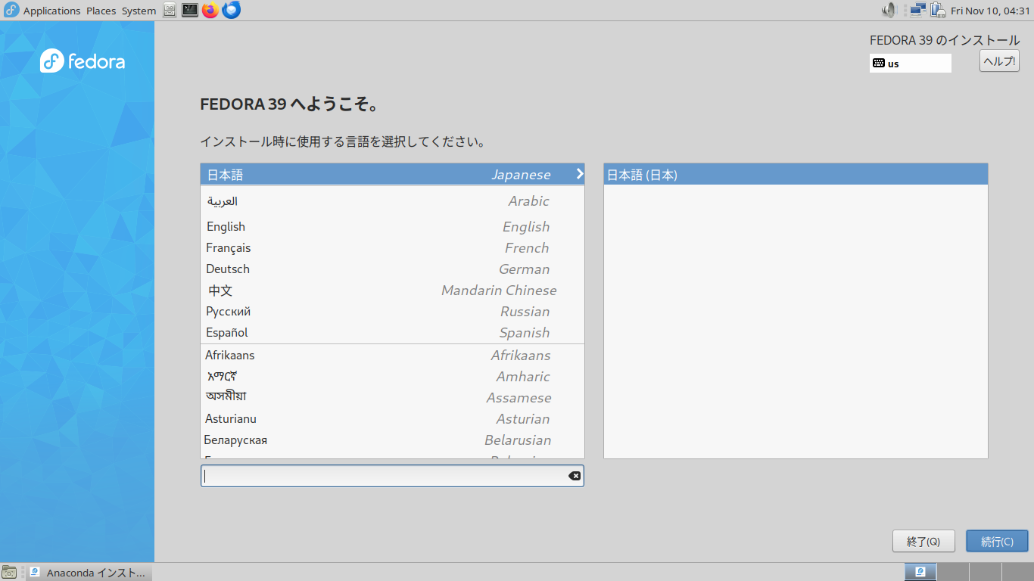Image resolution: width=1034 pixels, height=581 pixels.
Task: Click the network connection tray icon
Action: coord(918,11)
